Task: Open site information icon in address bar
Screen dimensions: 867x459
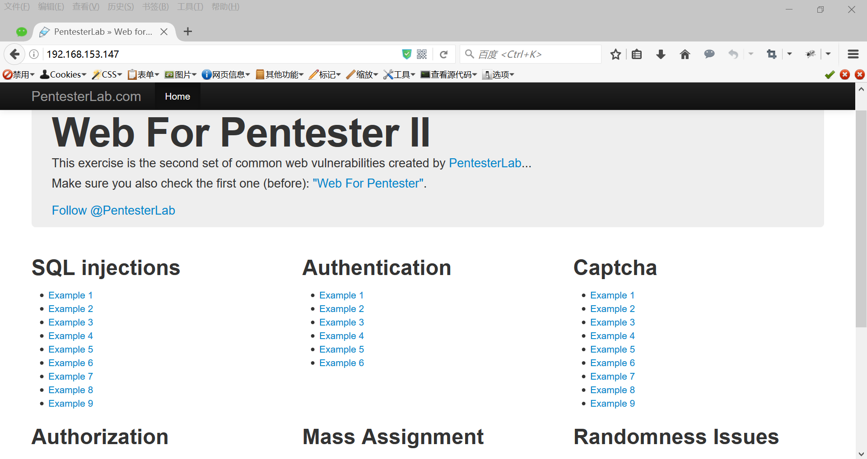Action: pyautogui.click(x=34, y=54)
